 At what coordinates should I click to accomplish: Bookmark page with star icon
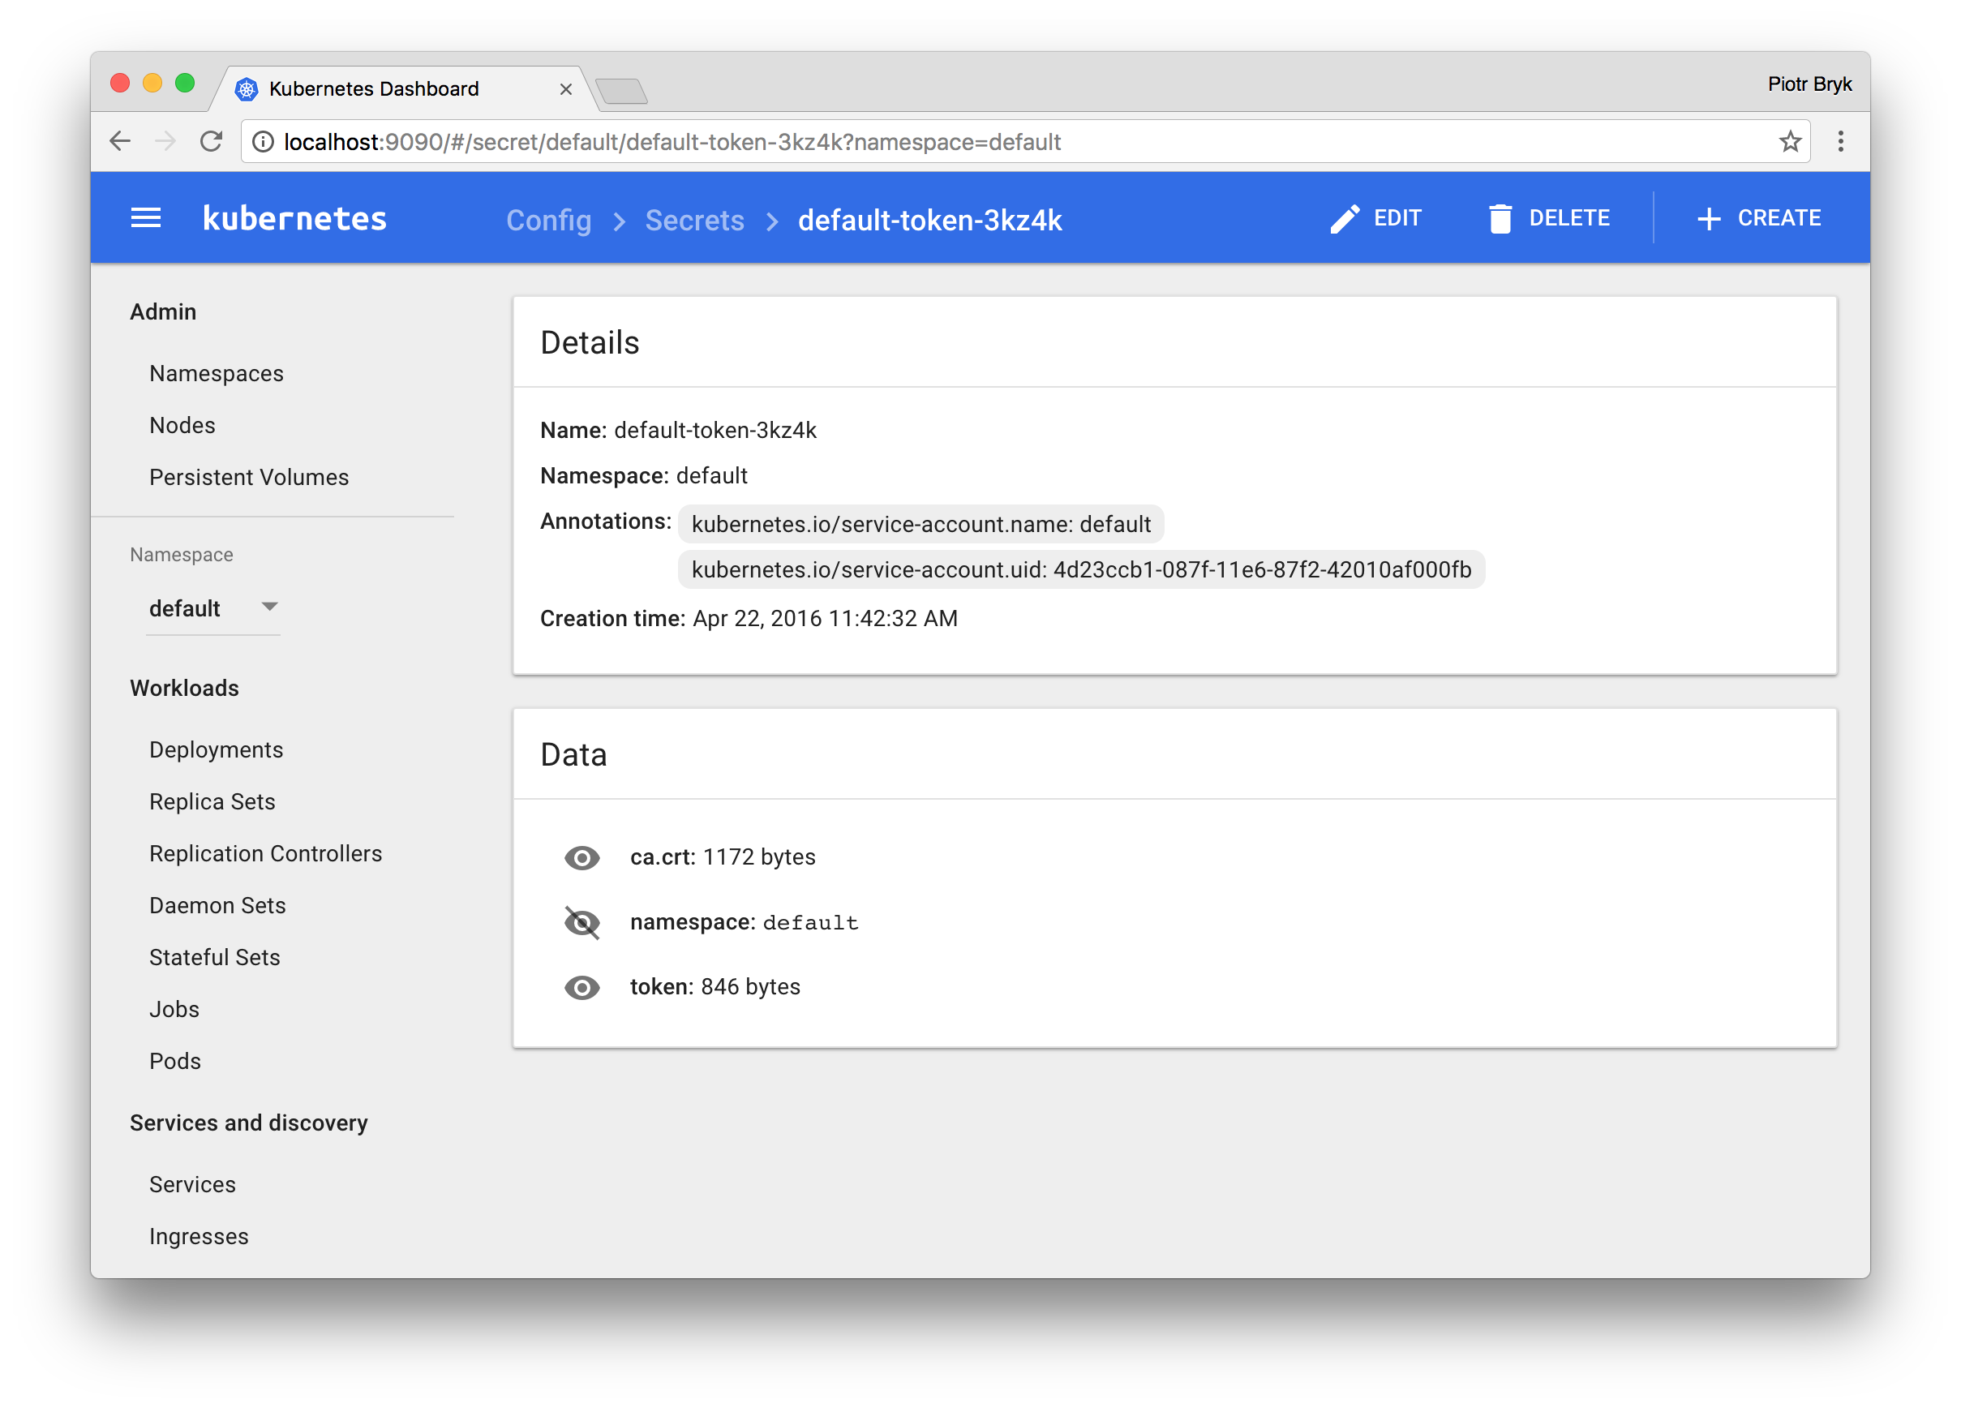tap(1790, 141)
